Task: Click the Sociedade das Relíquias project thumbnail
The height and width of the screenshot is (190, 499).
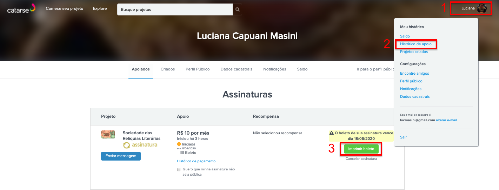Action: [x=108, y=134]
